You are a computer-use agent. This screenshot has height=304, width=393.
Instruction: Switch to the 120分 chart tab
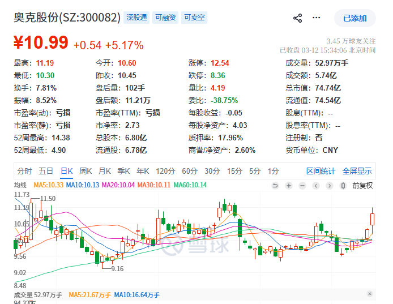pos(165,171)
